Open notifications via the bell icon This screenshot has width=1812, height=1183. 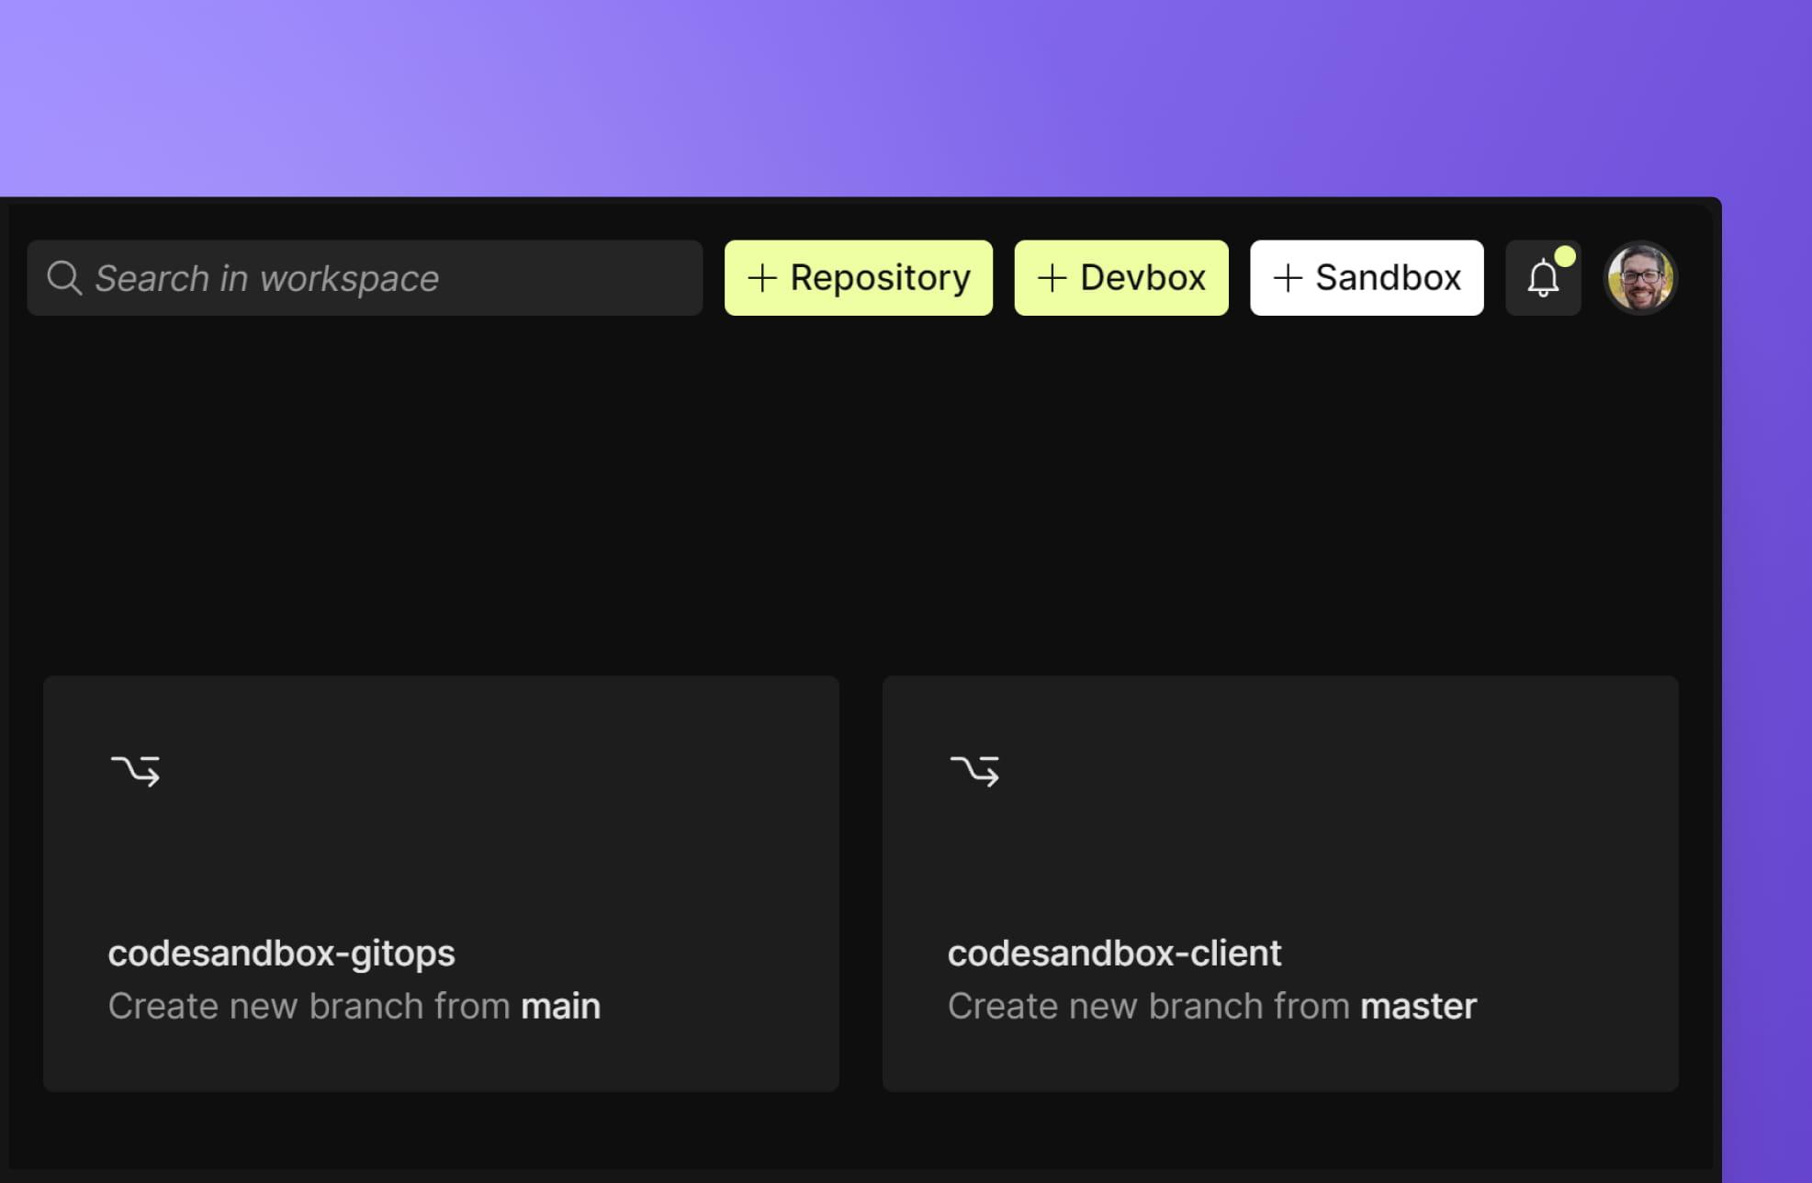coord(1543,278)
